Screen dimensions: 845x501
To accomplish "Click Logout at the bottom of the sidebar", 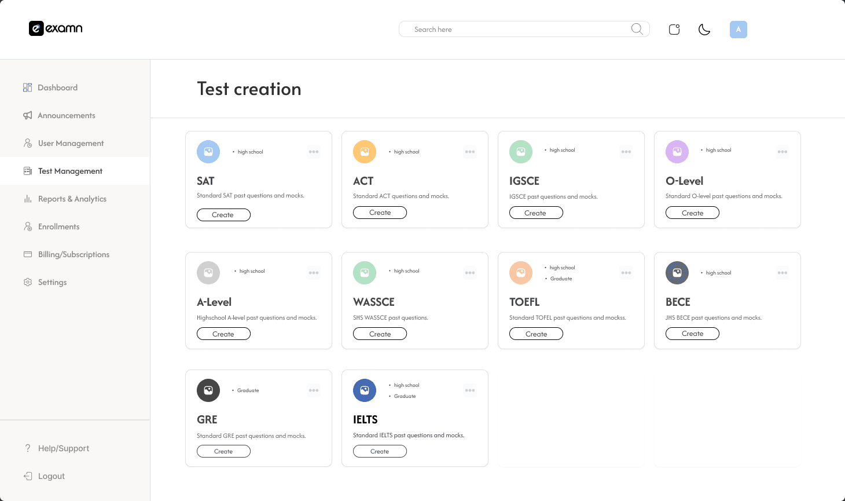I will coord(50,476).
